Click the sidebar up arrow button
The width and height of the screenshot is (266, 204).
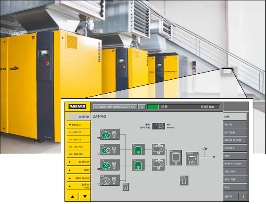[x=73, y=196]
